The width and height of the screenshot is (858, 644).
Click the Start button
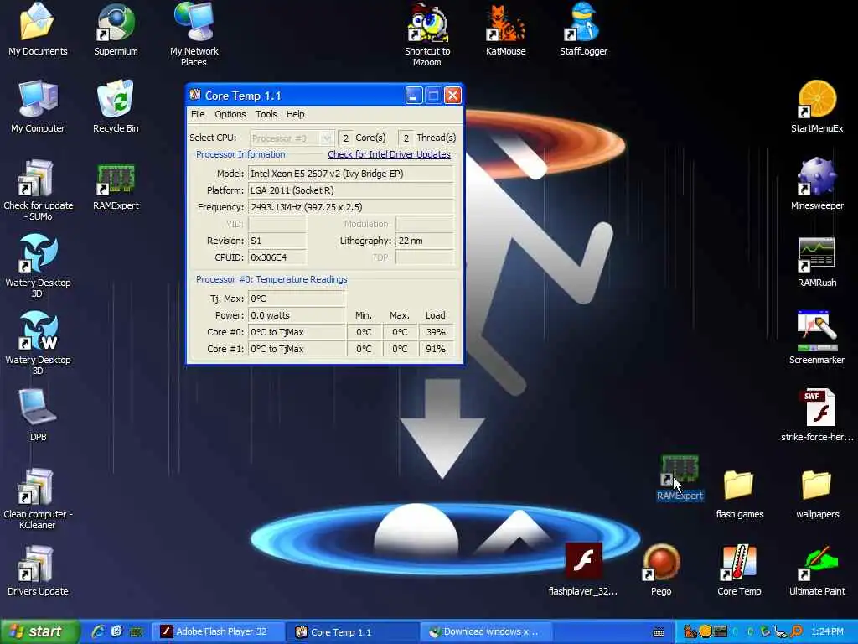(40, 631)
